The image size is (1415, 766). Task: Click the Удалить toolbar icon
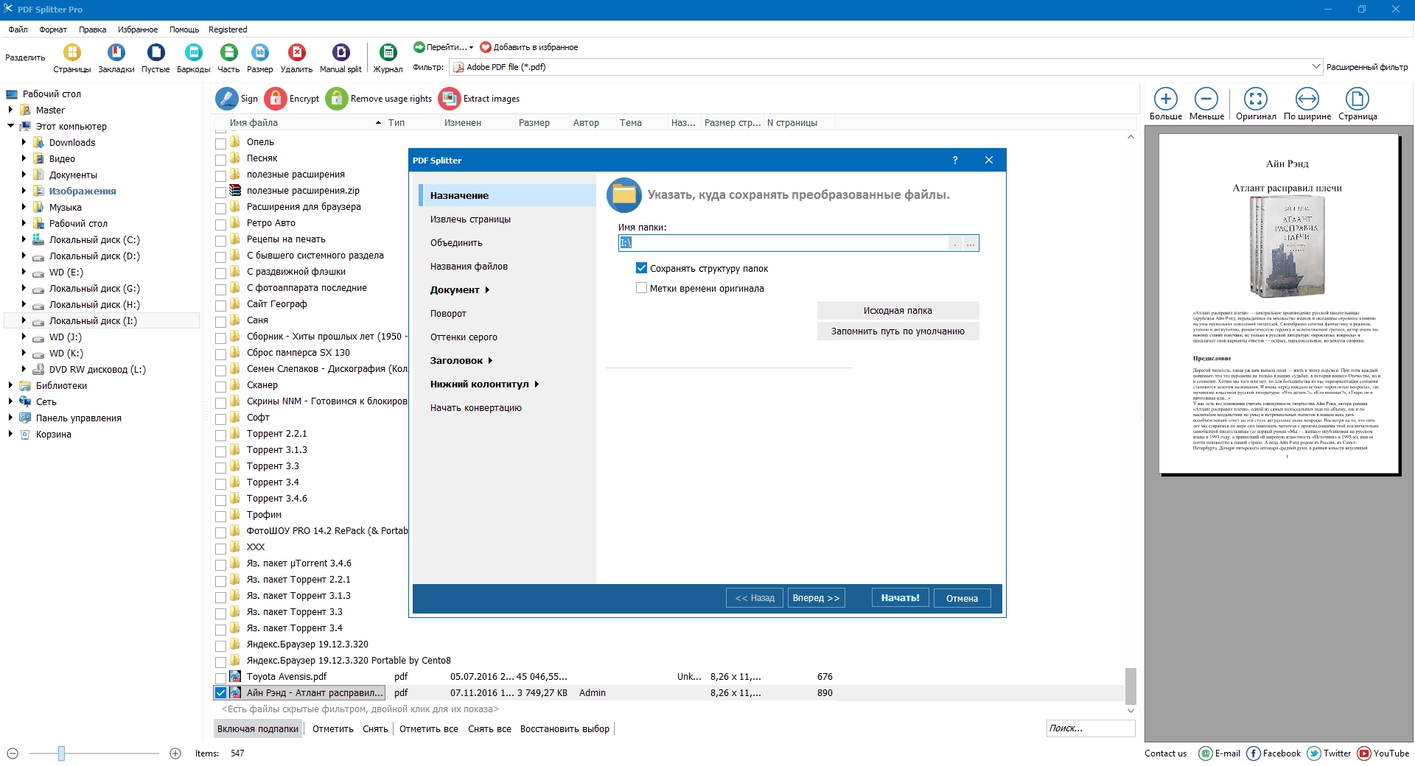tap(296, 57)
